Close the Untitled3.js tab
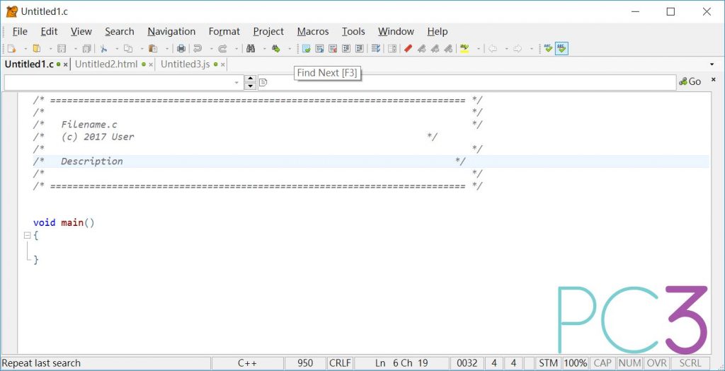Image resolution: width=725 pixels, height=371 pixels. click(x=222, y=64)
